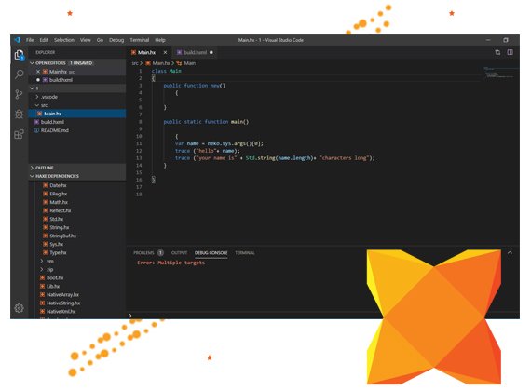
Task: Open the Terminal menu
Action: 139,40
